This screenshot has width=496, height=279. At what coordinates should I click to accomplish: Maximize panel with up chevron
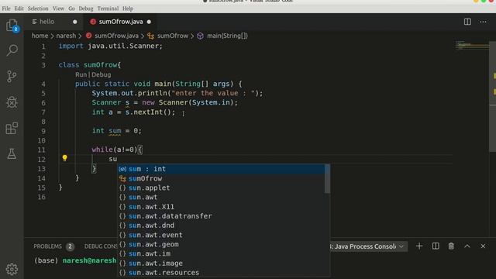click(x=467, y=246)
